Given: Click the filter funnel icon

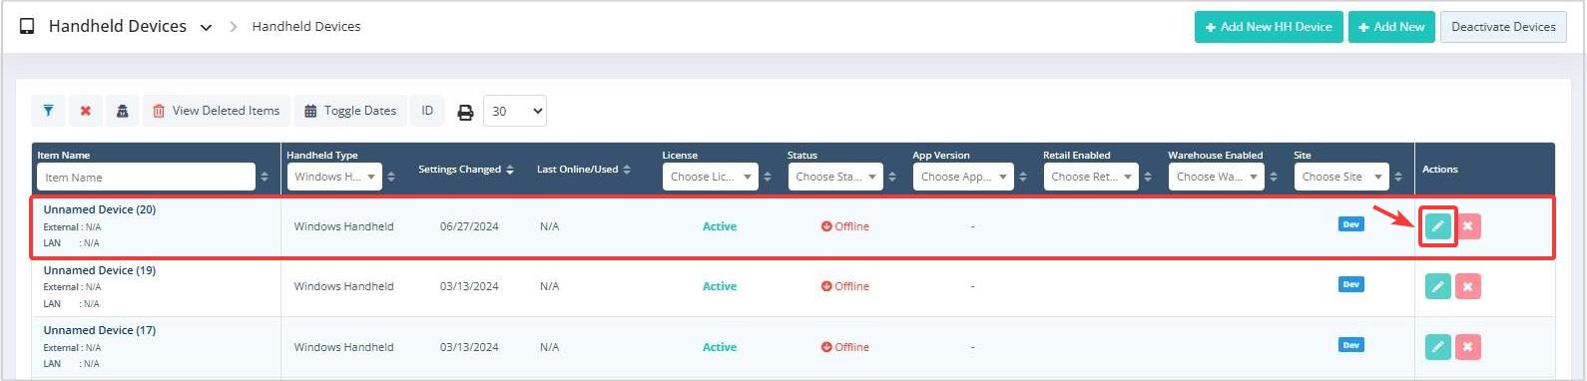Looking at the screenshot, I should (x=48, y=111).
